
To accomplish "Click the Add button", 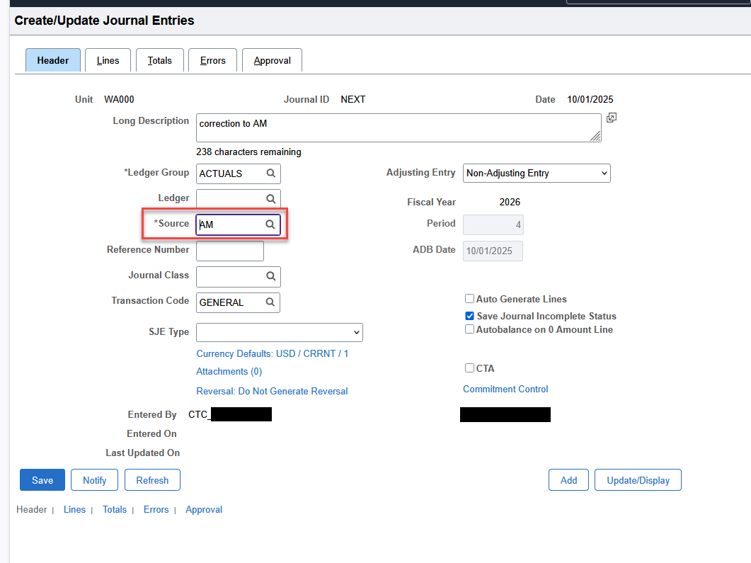I will click(x=568, y=479).
